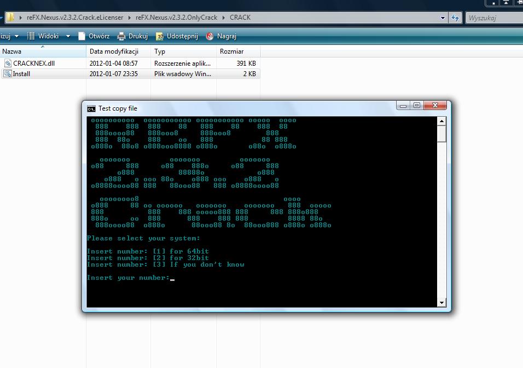Image resolution: width=523 pixels, height=368 pixels.
Task: Click Test copy file title bar
Action: [118, 108]
